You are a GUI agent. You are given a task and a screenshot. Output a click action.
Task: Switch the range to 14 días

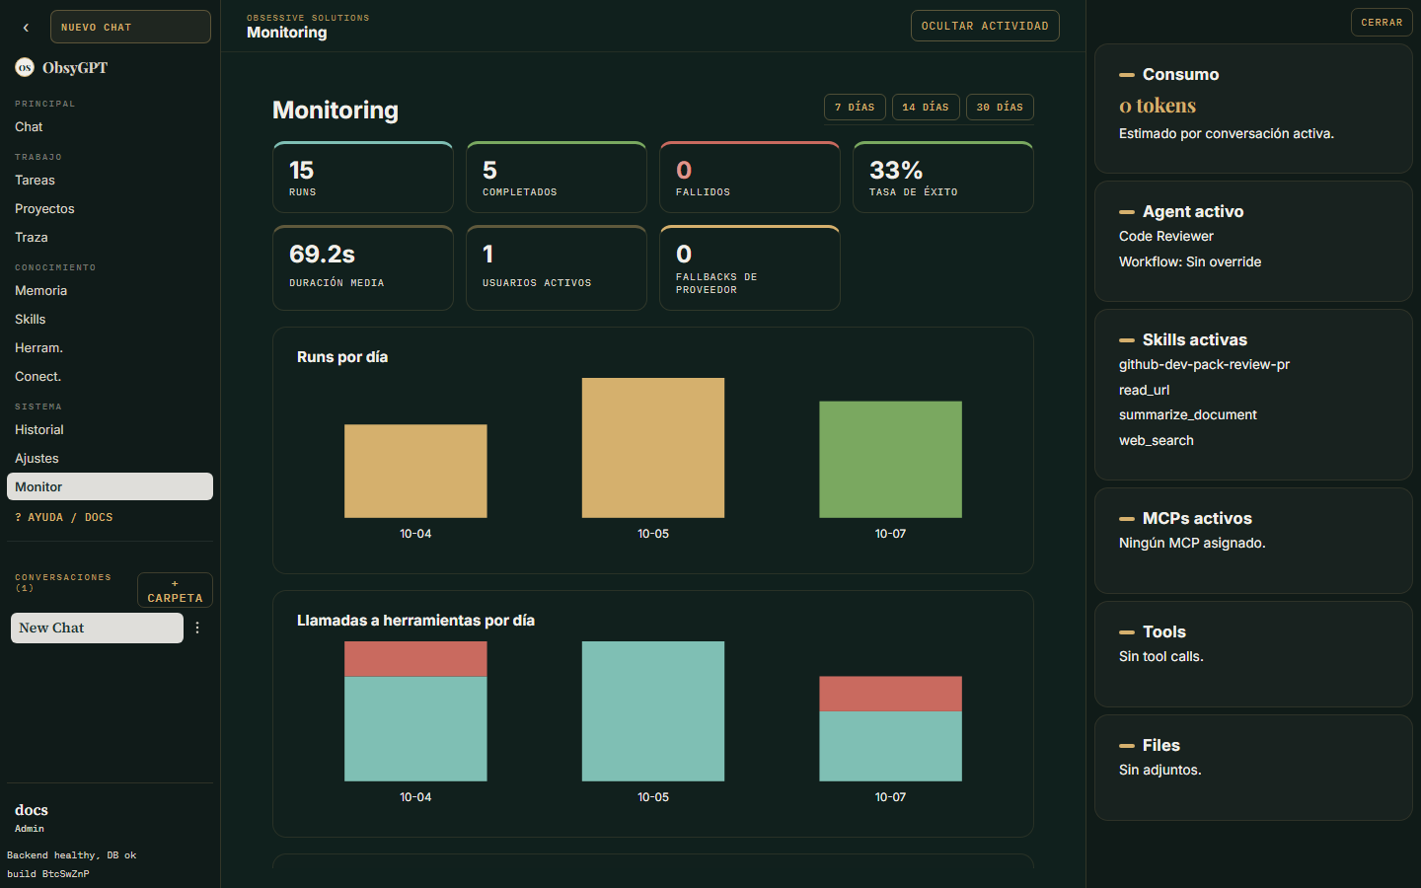click(x=926, y=107)
